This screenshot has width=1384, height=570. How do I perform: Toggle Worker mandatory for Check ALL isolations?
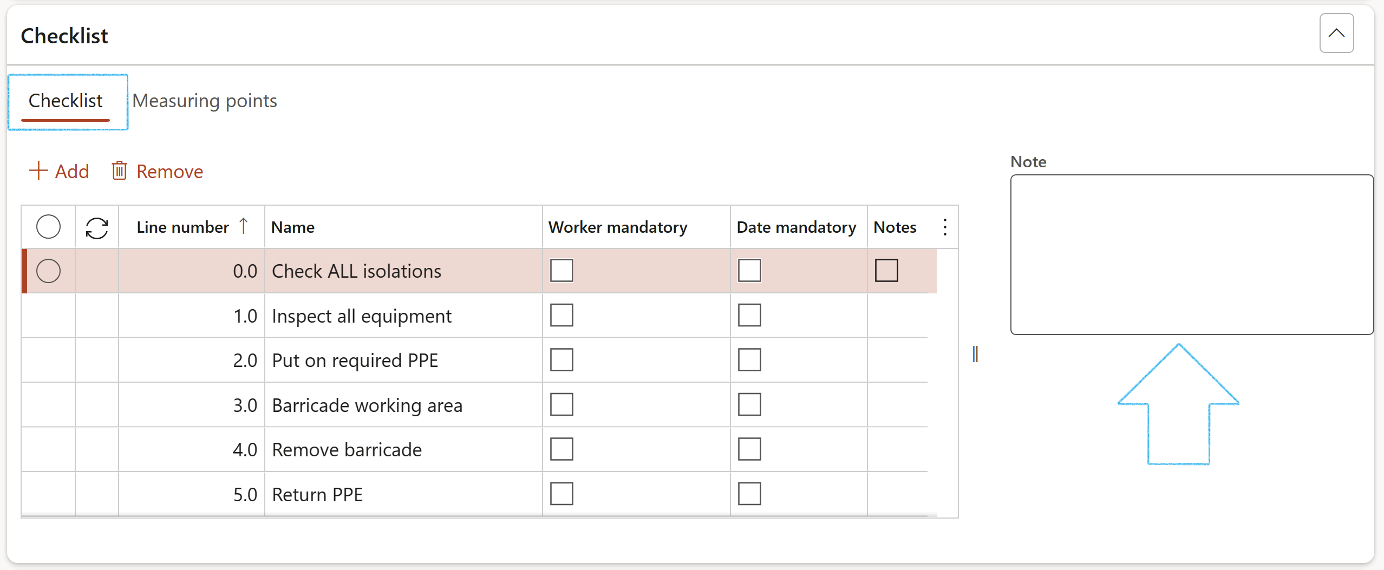click(562, 270)
